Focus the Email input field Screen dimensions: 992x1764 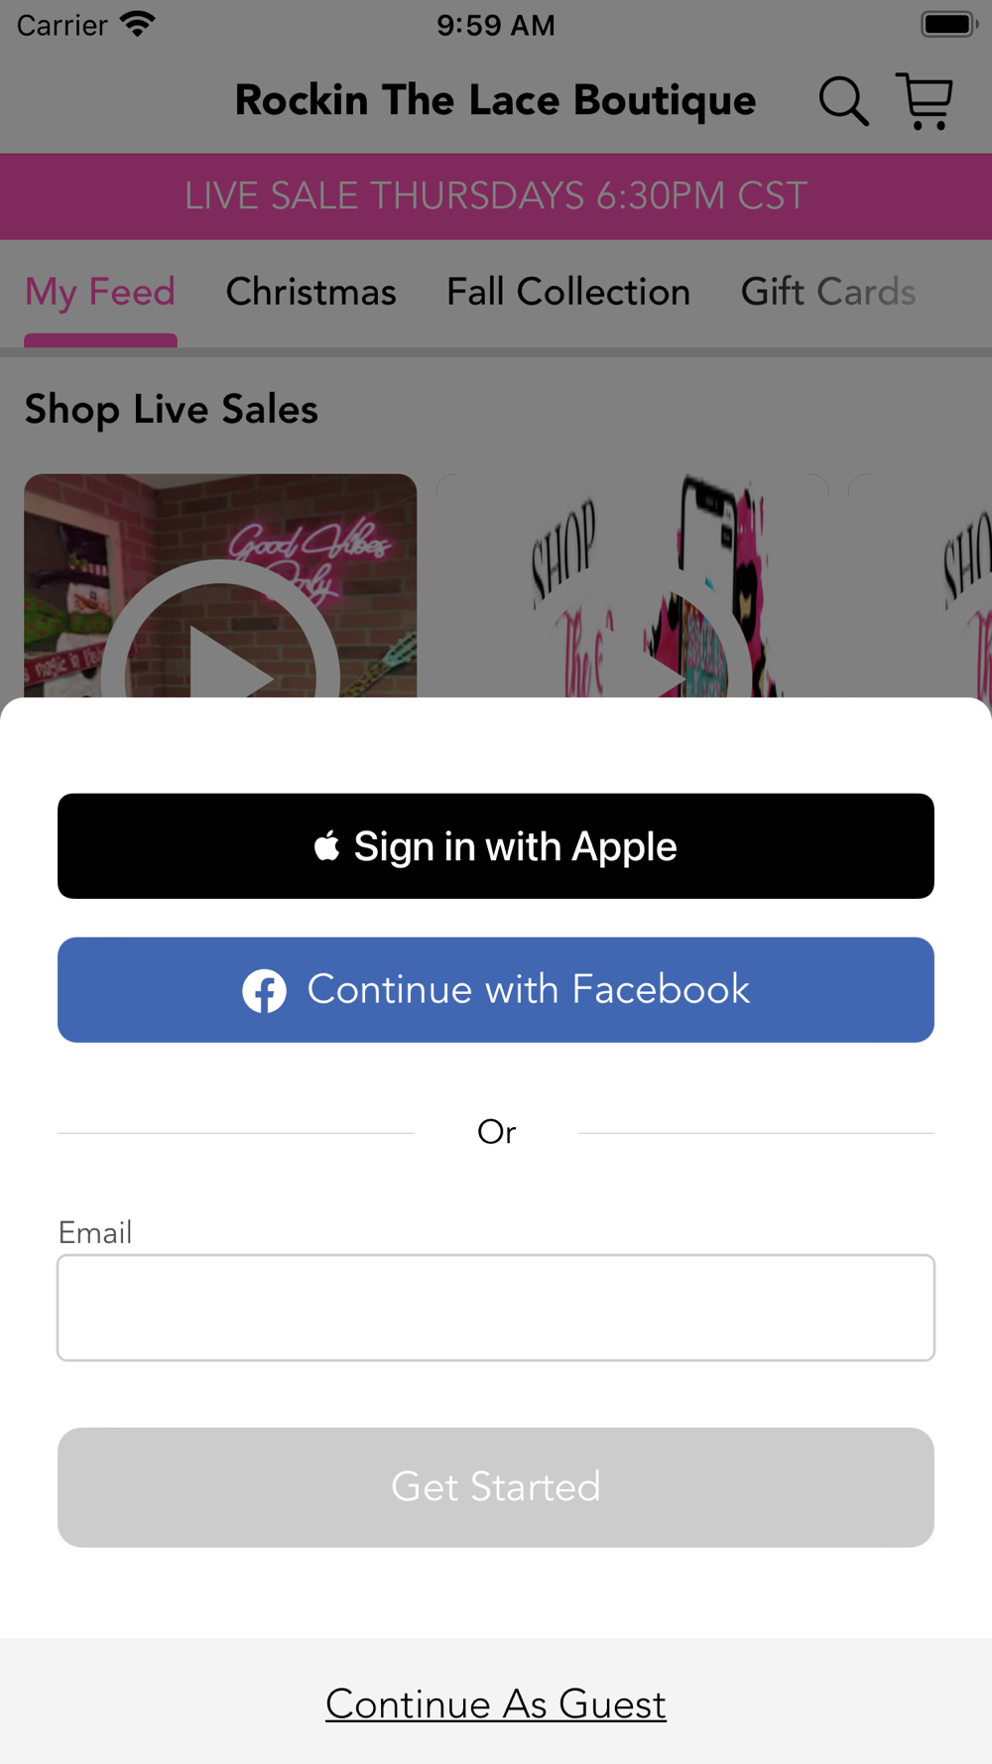[496, 1308]
